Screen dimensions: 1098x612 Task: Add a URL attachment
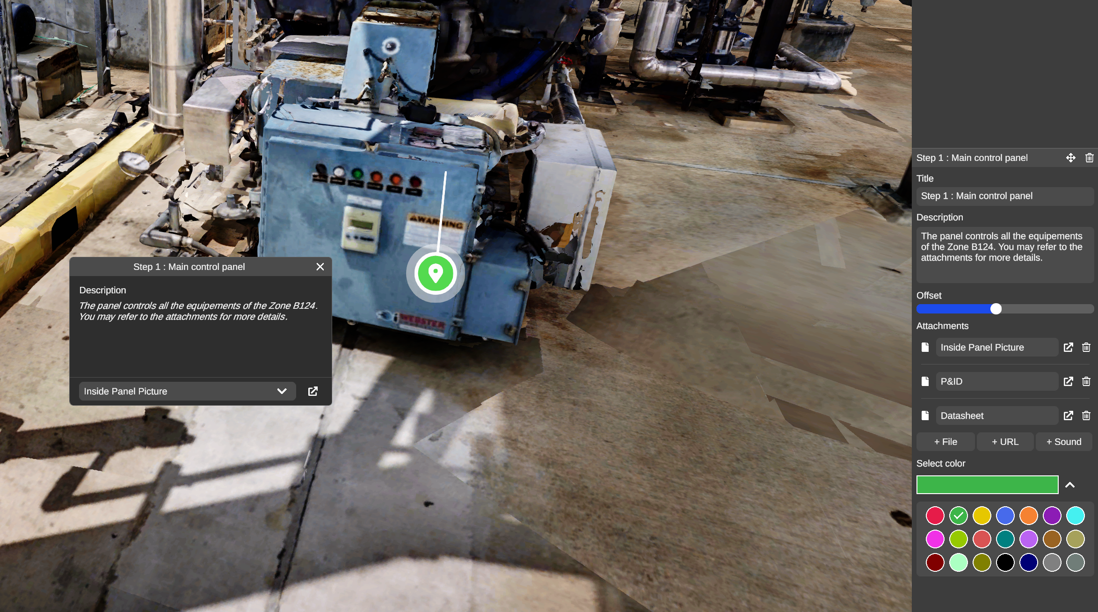click(x=1005, y=442)
